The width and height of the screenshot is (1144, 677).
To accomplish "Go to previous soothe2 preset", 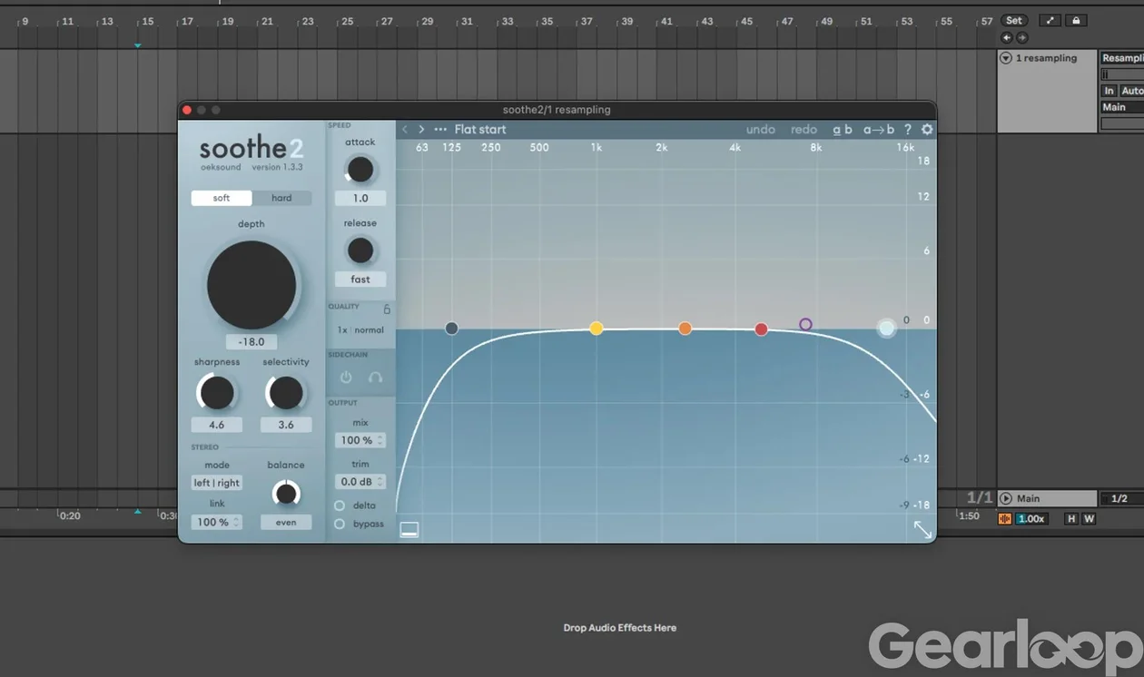I will [x=405, y=130].
